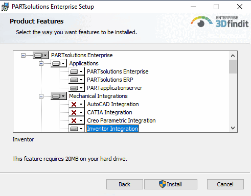Collapse the Applications tree node

pos(41,64)
